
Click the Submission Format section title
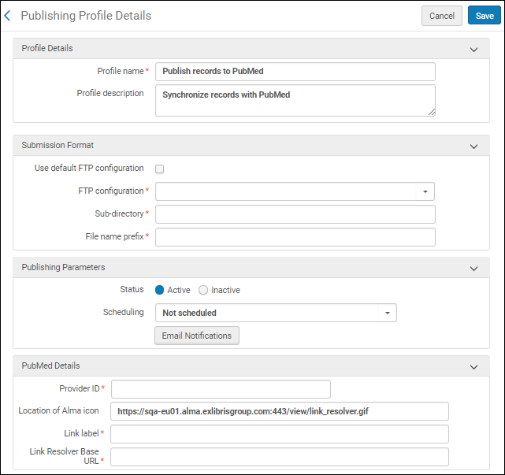click(x=58, y=145)
